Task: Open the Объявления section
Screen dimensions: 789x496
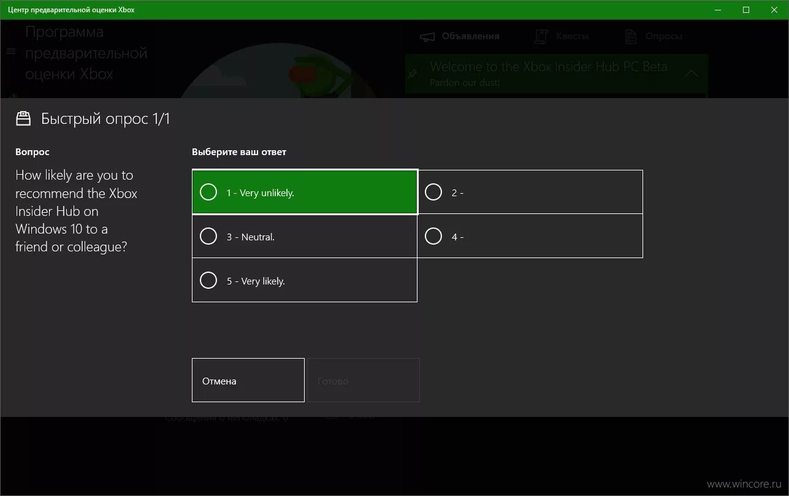Action: pyautogui.click(x=470, y=36)
